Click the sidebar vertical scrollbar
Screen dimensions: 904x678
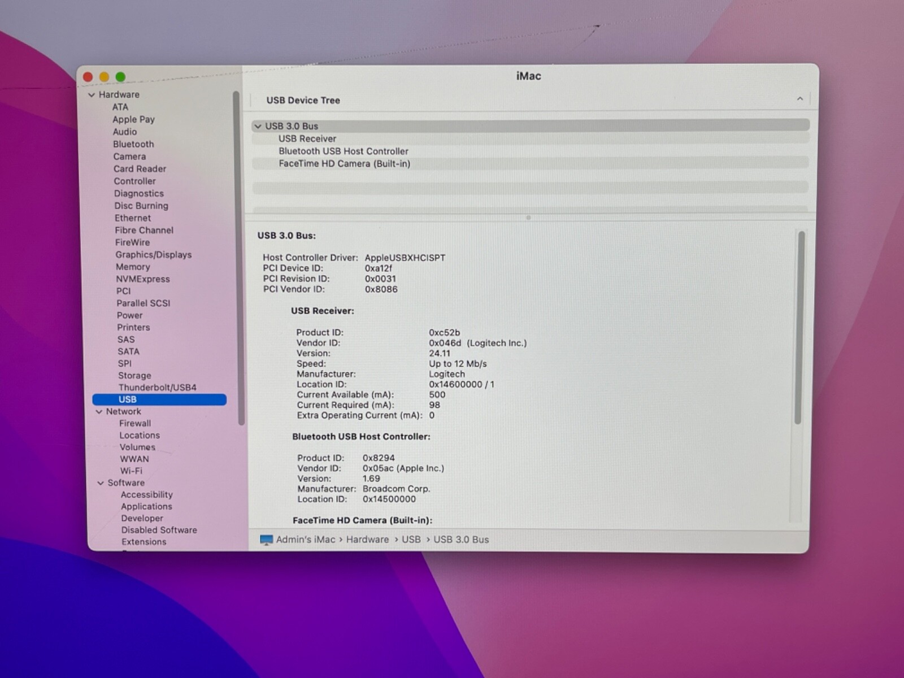[238, 257]
